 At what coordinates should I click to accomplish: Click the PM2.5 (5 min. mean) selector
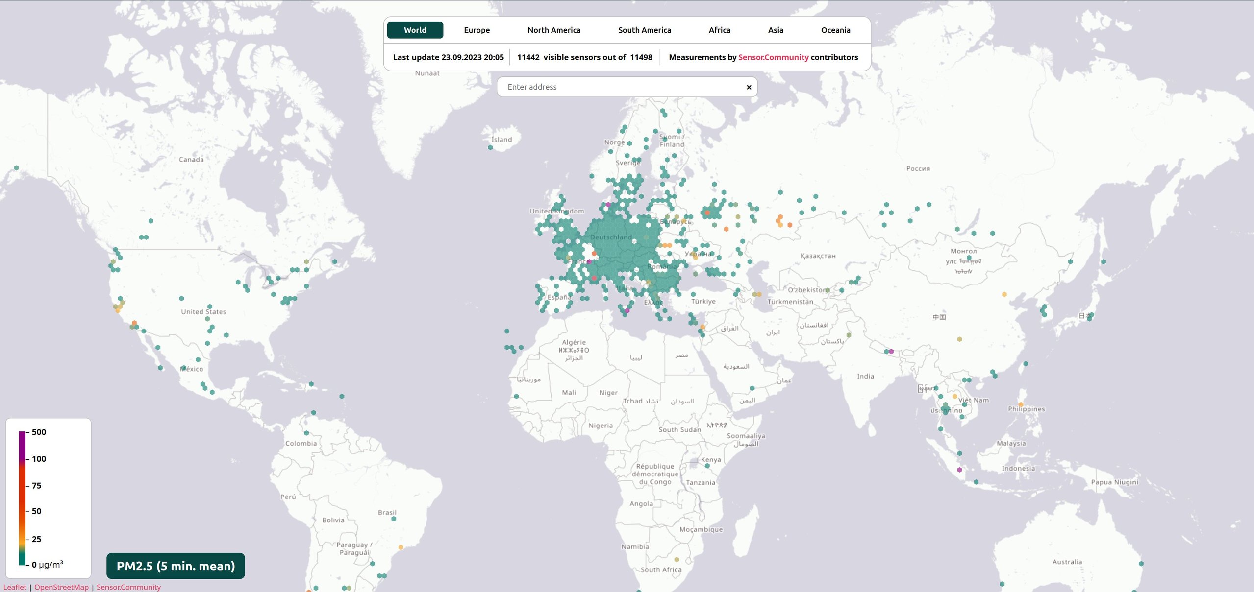click(x=175, y=566)
